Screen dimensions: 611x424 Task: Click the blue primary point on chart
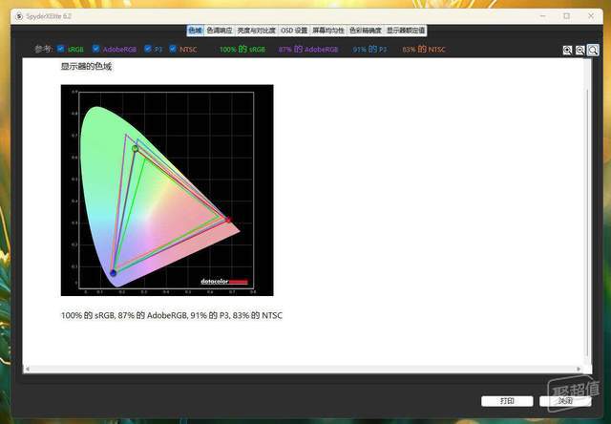[113, 273]
